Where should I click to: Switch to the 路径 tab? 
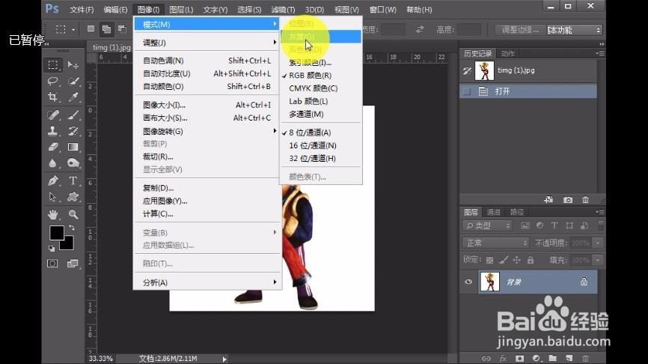(517, 212)
